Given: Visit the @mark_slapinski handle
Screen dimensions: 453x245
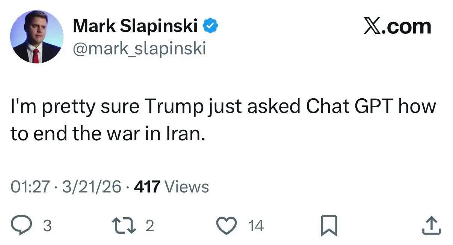Looking at the screenshot, I should coord(139,48).
